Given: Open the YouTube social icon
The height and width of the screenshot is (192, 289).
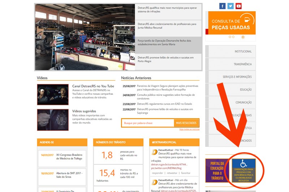Looking at the screenshot, I should tap(238, 6).
